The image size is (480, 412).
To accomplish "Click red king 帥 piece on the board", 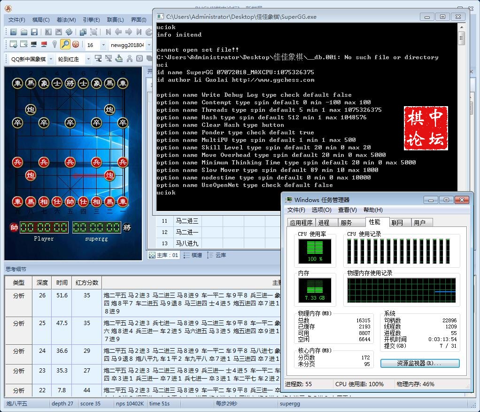I will click(x=70, y=202).
